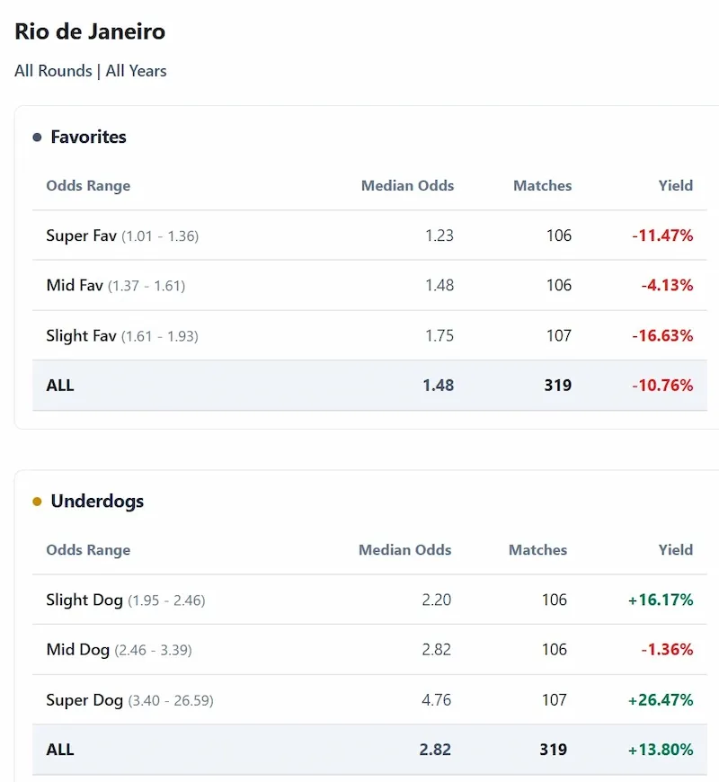
Task: Select the Mid Fav row label
Action: coord(75,286)
